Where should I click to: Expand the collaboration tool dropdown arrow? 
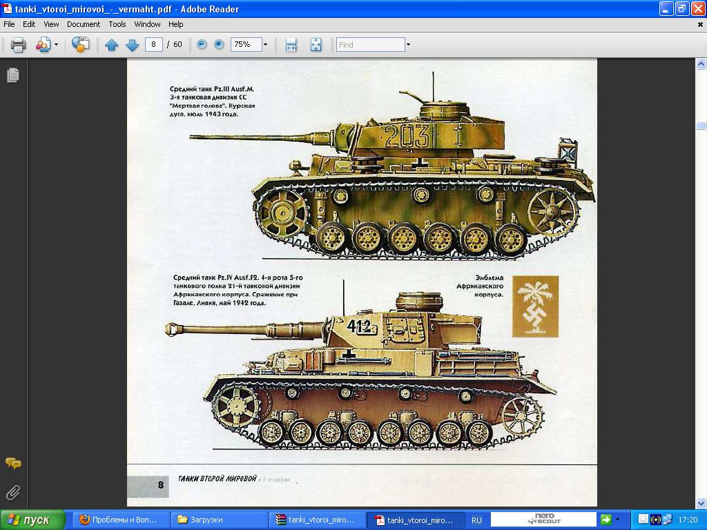pyautogui.click(x=56, y=45)
